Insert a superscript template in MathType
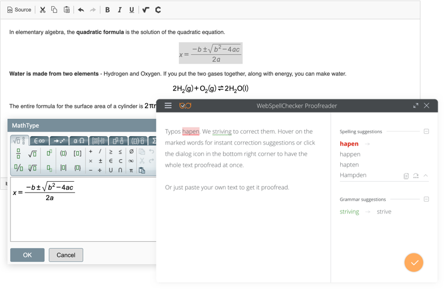Viewport: 444px width, 289px height. click(49, 153)
